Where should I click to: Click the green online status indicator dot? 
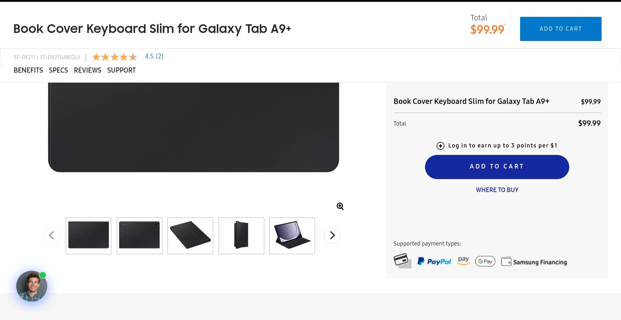tap(43, 275)
